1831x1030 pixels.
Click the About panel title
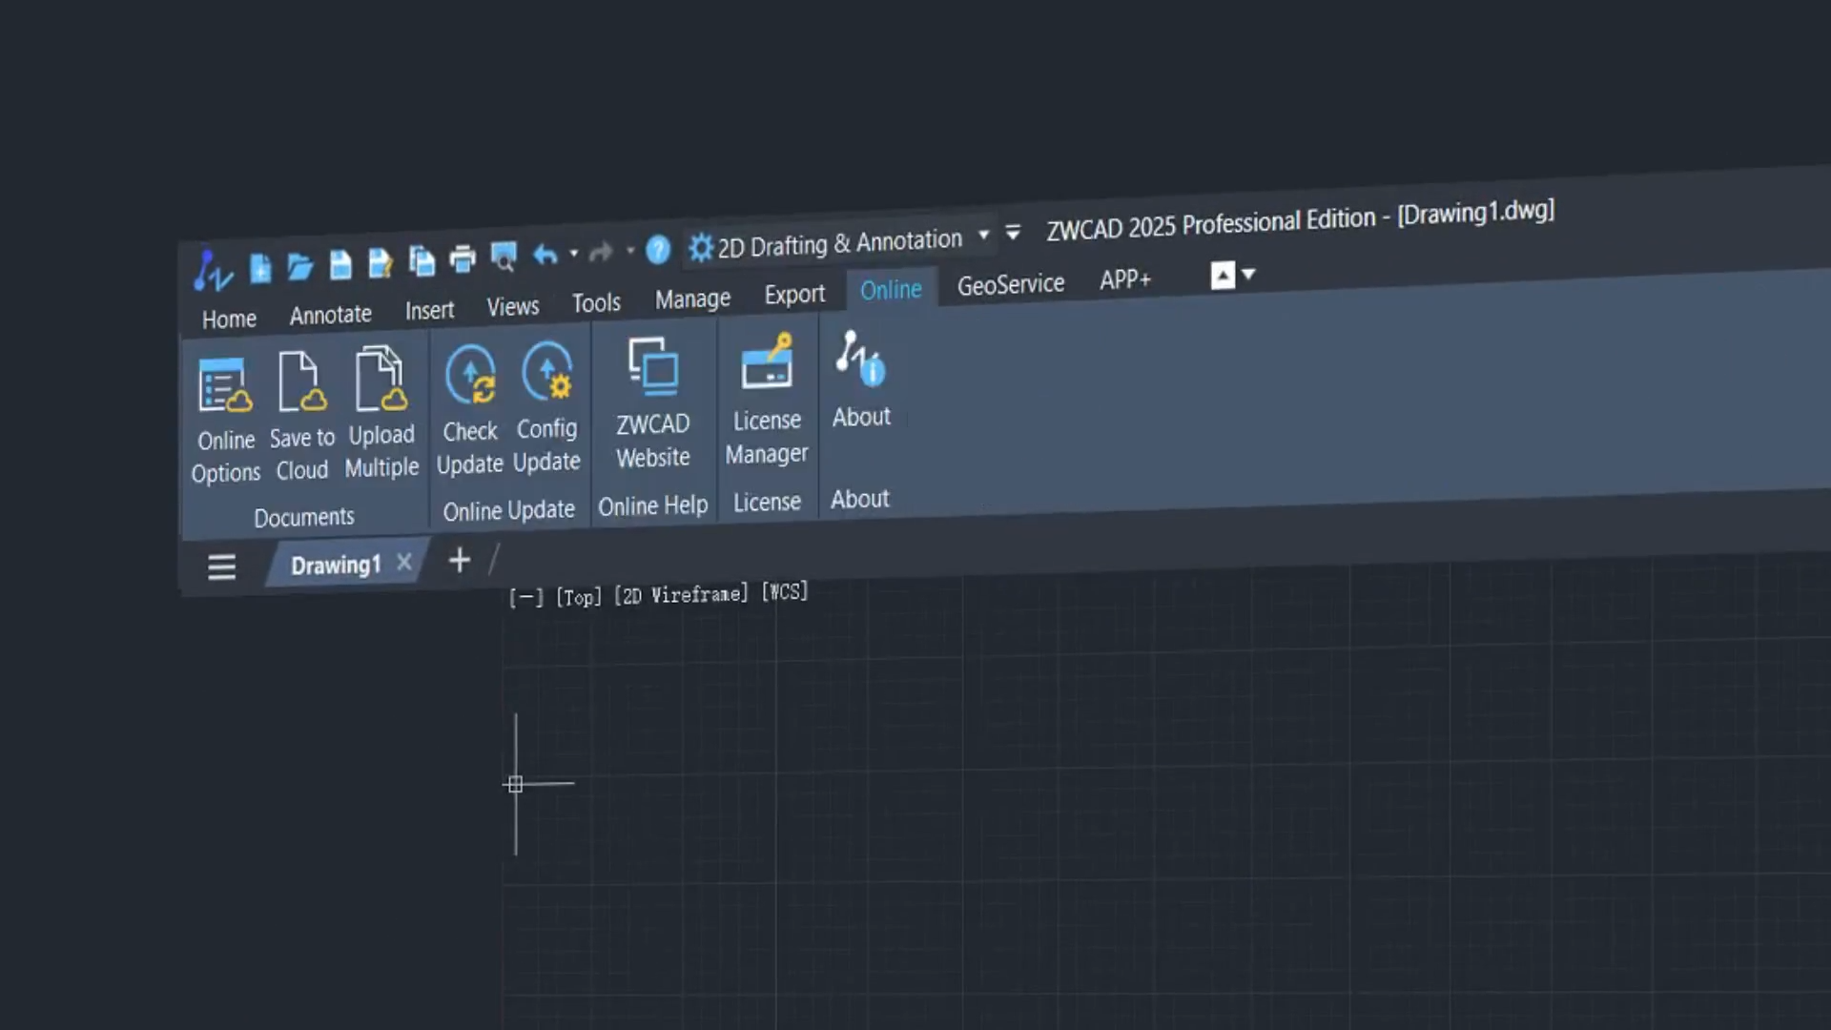(859, 499)
